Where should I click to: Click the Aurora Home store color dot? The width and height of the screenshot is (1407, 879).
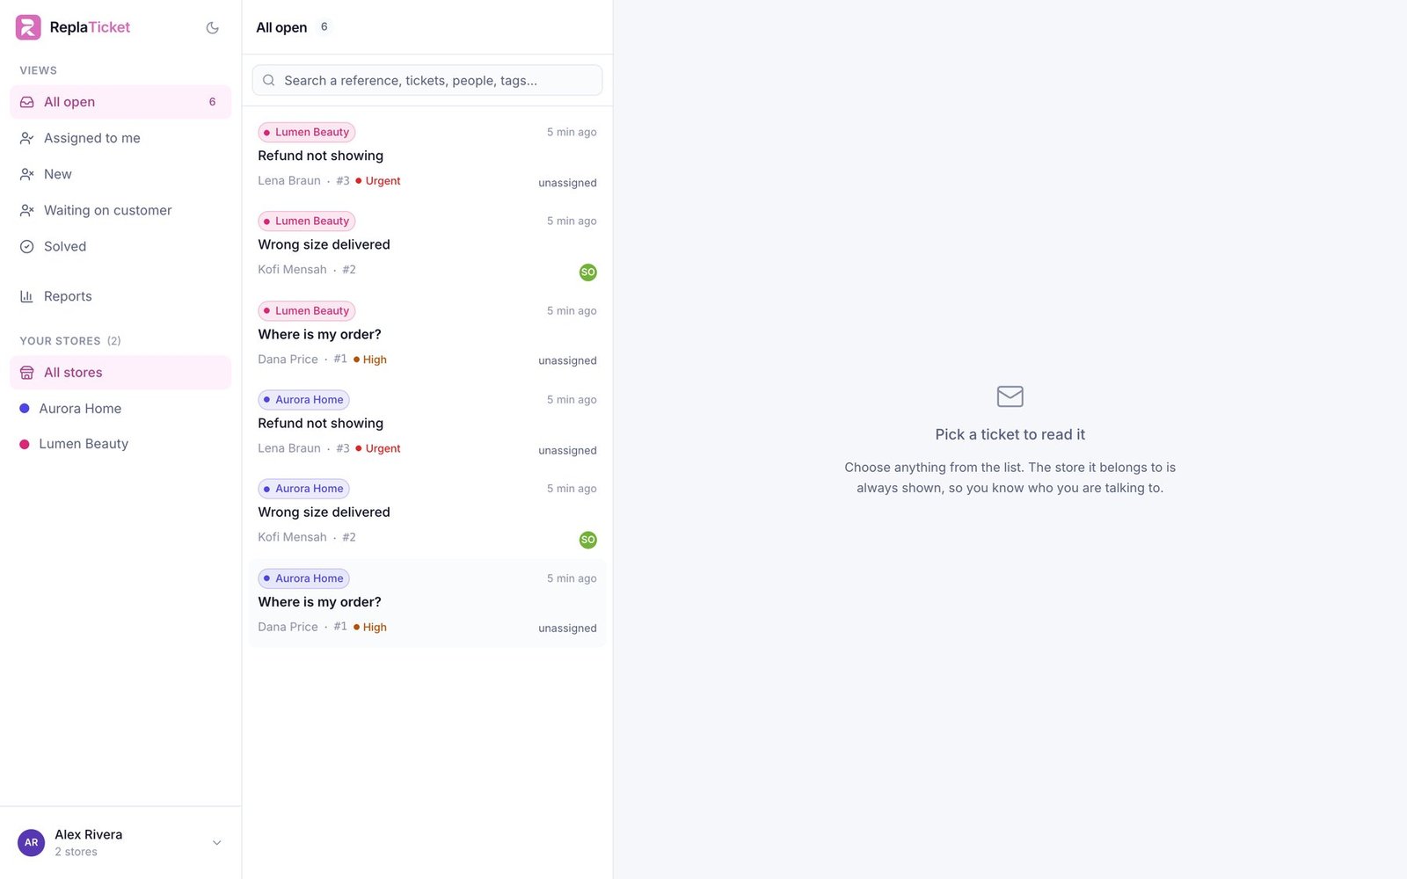coord(25,409)
